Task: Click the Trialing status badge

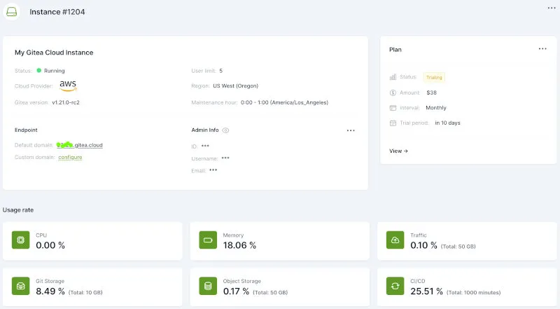Action: [434, 77]
